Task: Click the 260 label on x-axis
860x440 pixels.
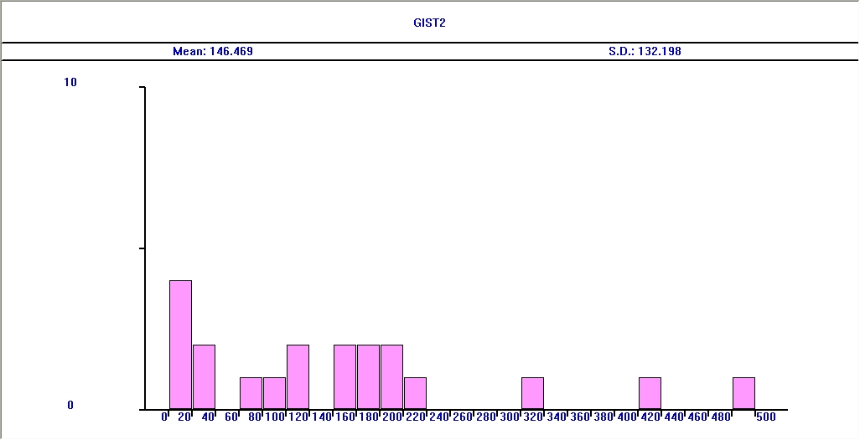Action: (x=463, y=416)
